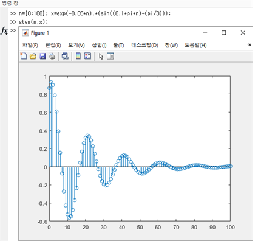Click the stem(n,x); command line

pos(33,22)
